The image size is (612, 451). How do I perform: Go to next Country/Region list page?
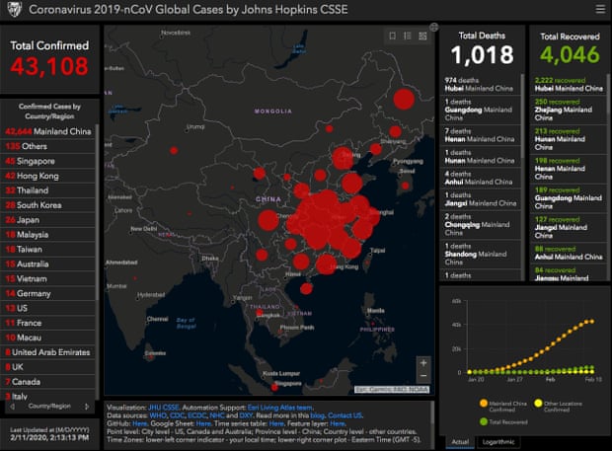click(x=91, y=406)
